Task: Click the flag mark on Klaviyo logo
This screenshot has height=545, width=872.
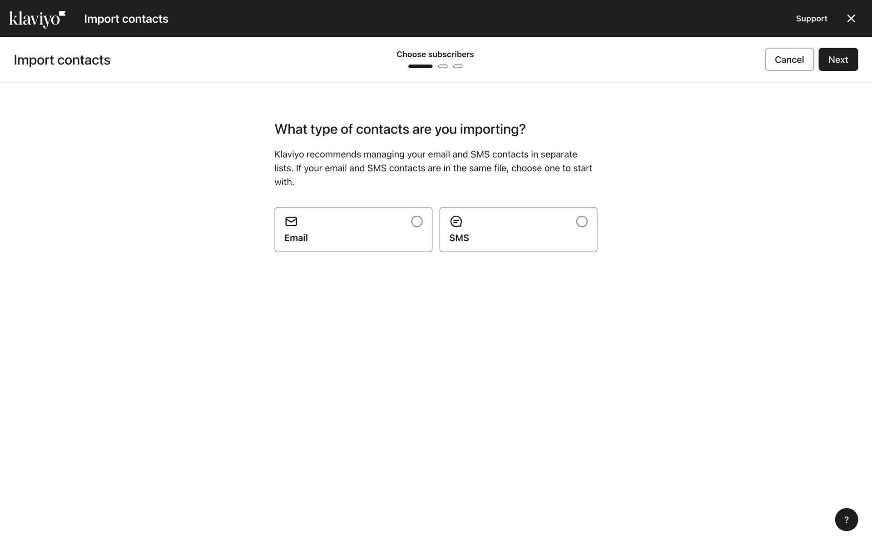Action: pos(63,14)
